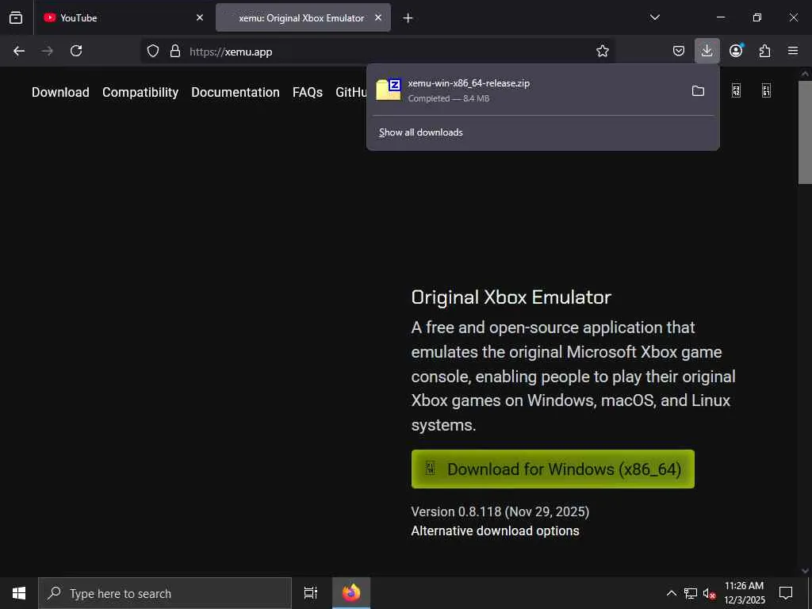Open Task View on taskbar
The width and height of the screenshot is (812, 609).
tap(311, 593)
